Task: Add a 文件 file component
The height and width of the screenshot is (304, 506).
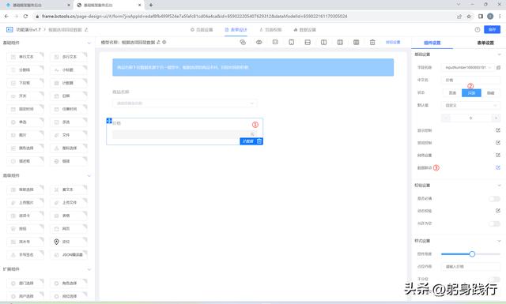Action: pos(69,135)
